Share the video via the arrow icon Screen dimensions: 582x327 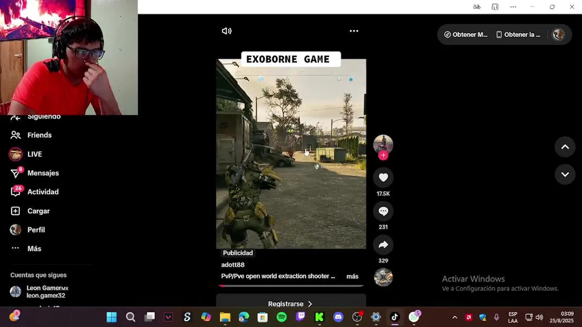383,245
